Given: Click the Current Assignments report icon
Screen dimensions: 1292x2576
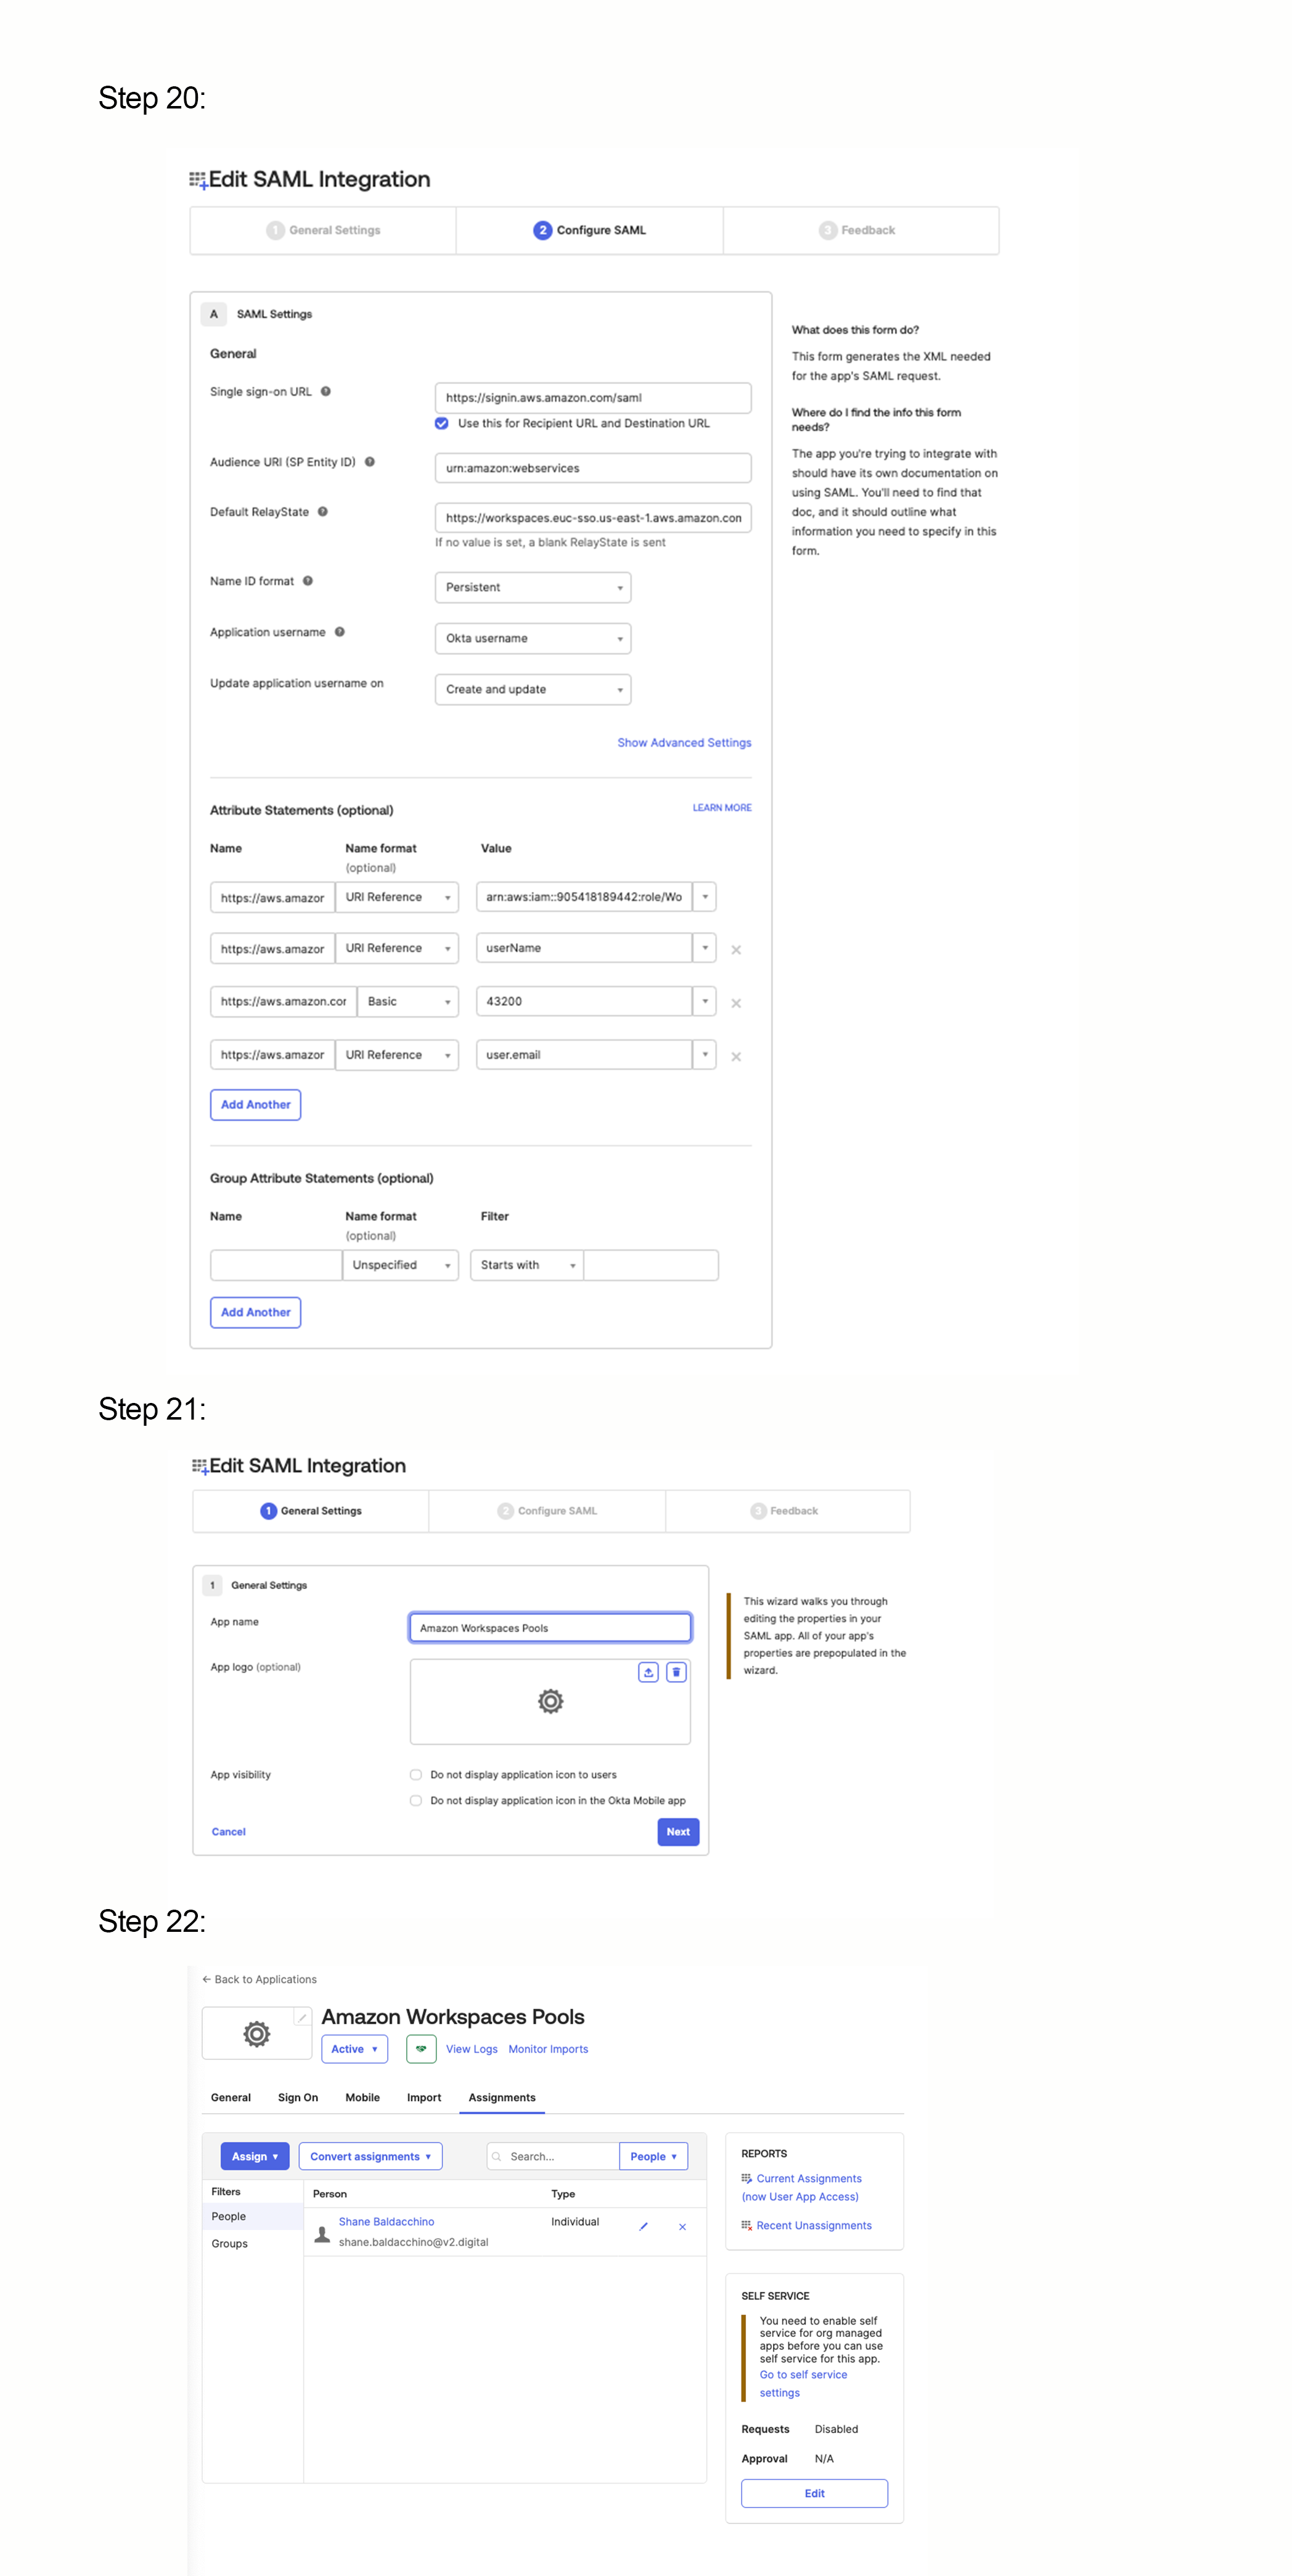Looking at the screenshot, I should pyautogui.click(x=747, y=2179).
